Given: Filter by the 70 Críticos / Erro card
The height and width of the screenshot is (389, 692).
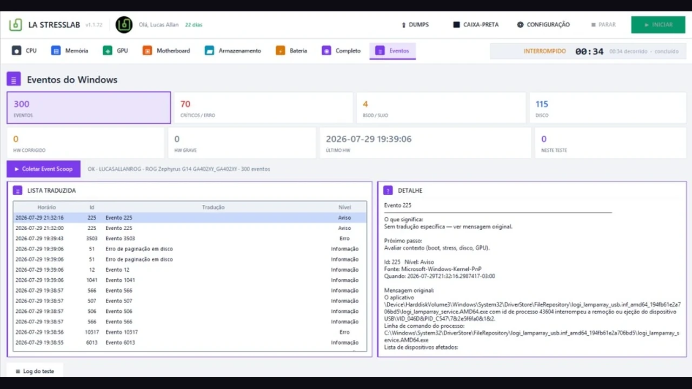Looking at the screenshot, I should pyautogui.click(x=263, y=108).
